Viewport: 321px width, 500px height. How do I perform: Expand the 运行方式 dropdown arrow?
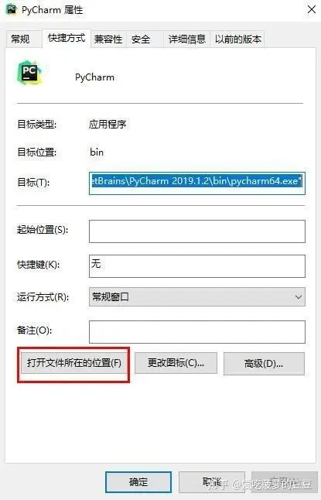[x=298, y=297]
